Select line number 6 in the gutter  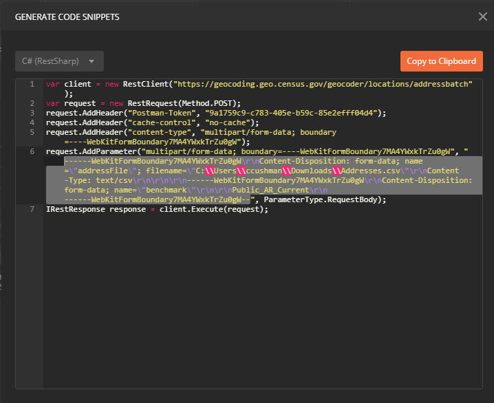pyautogui.click(x=31, y=151)
